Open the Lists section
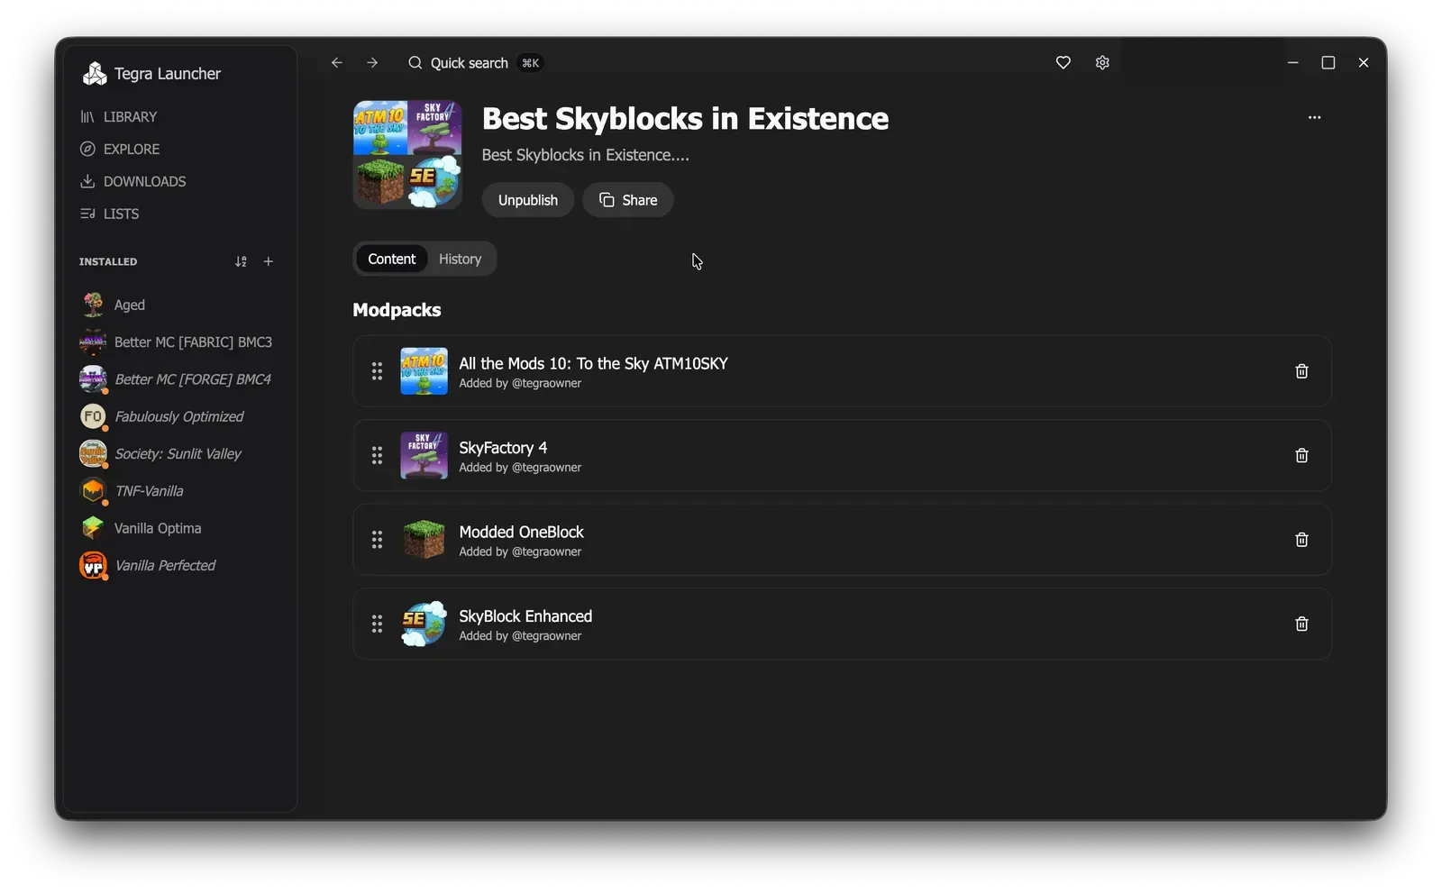This screenshot has height=893, width=1442. tap(109, 214)
